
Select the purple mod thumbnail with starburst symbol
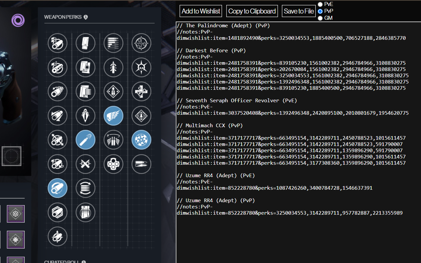click(16, 239)
